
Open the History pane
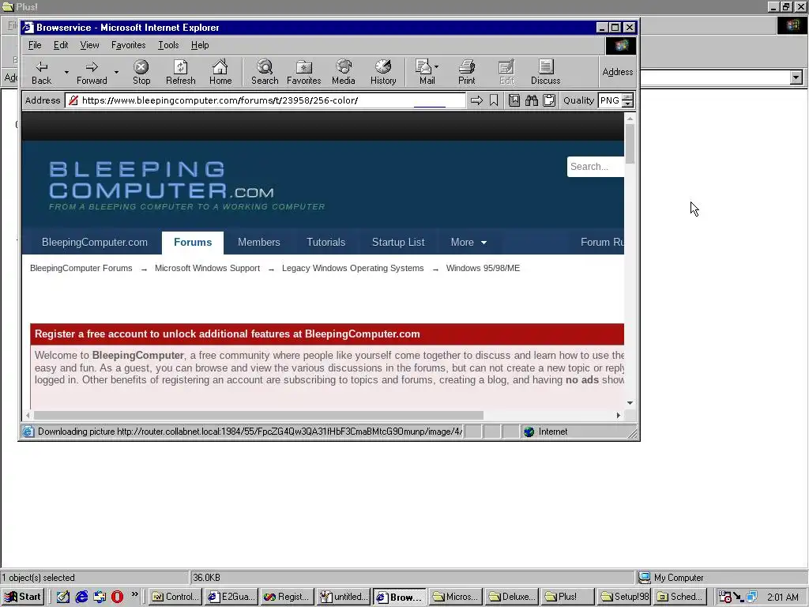[383, 72]
